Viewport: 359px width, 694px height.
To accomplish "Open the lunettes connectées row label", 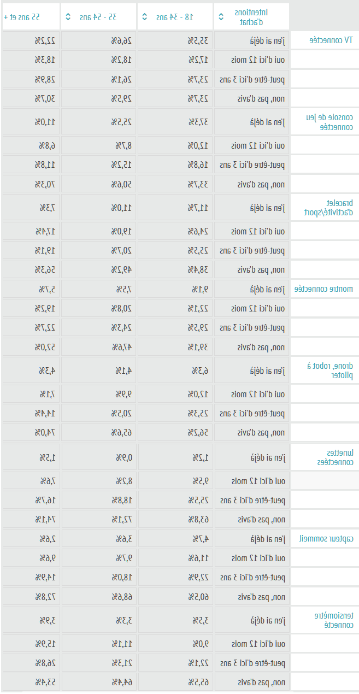I will (336, 457).
